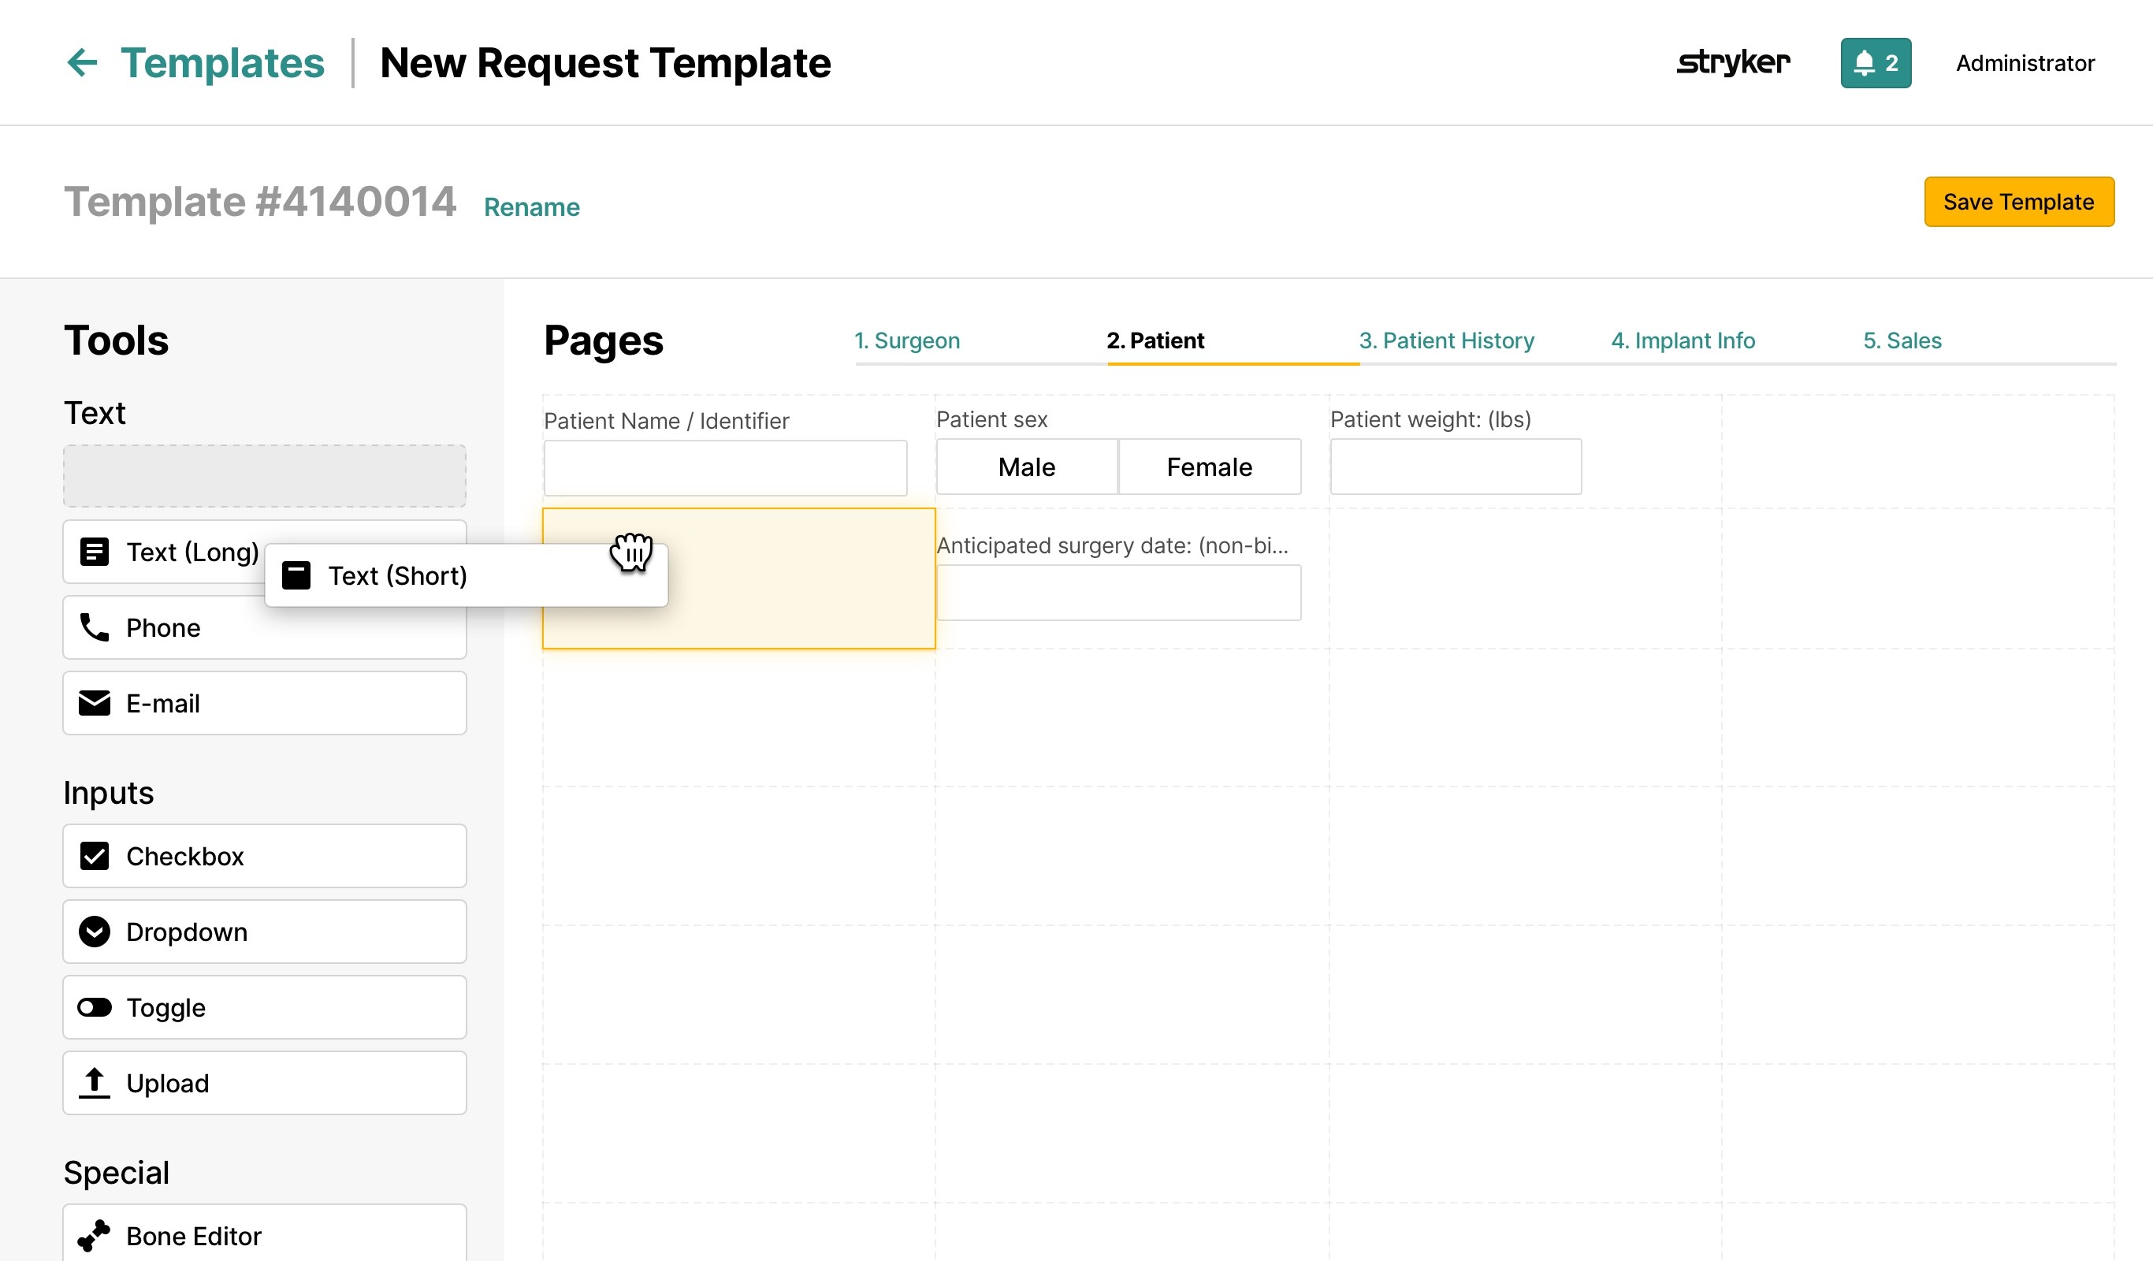Click the back arrow beside Templates
The image size is (2153, 1261).
click(82, 62)
